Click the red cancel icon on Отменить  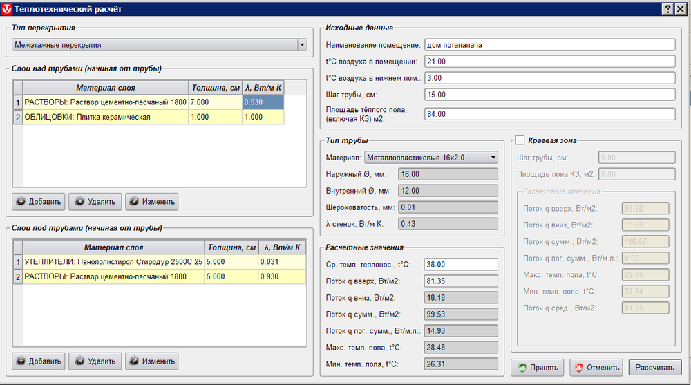(x=580, y=367)
